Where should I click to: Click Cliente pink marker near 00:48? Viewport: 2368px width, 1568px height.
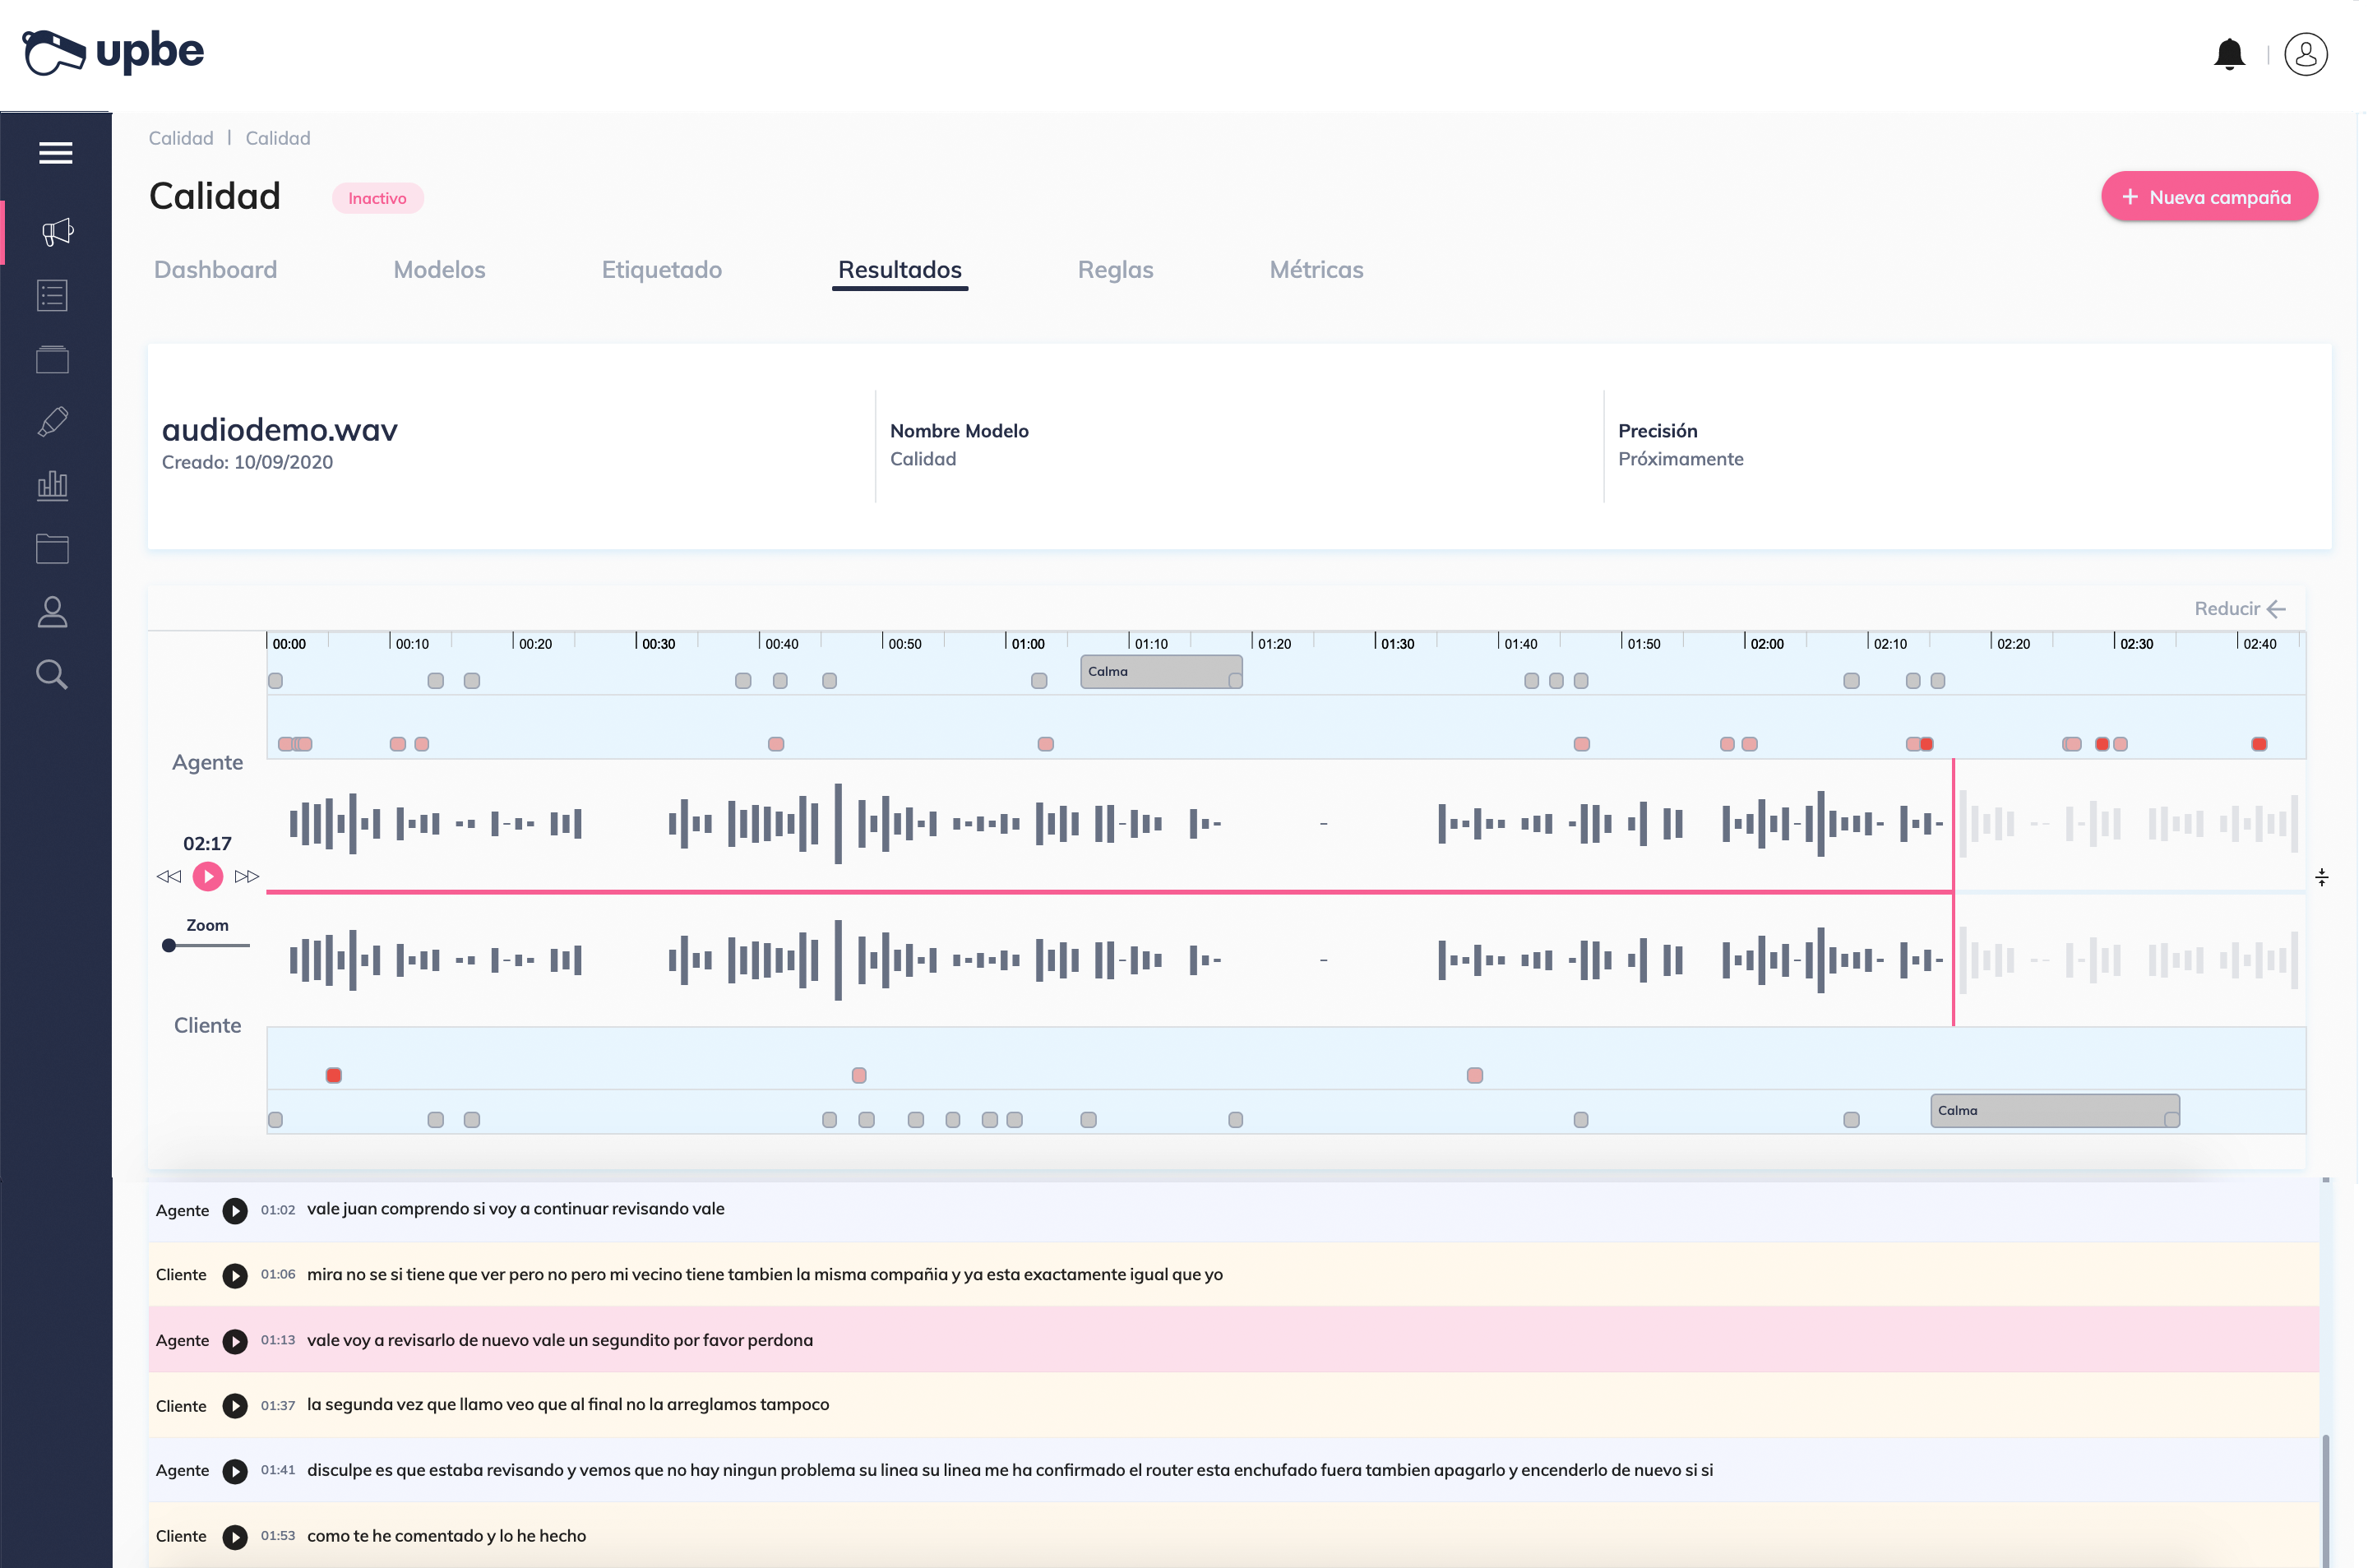click(859, 1076)
